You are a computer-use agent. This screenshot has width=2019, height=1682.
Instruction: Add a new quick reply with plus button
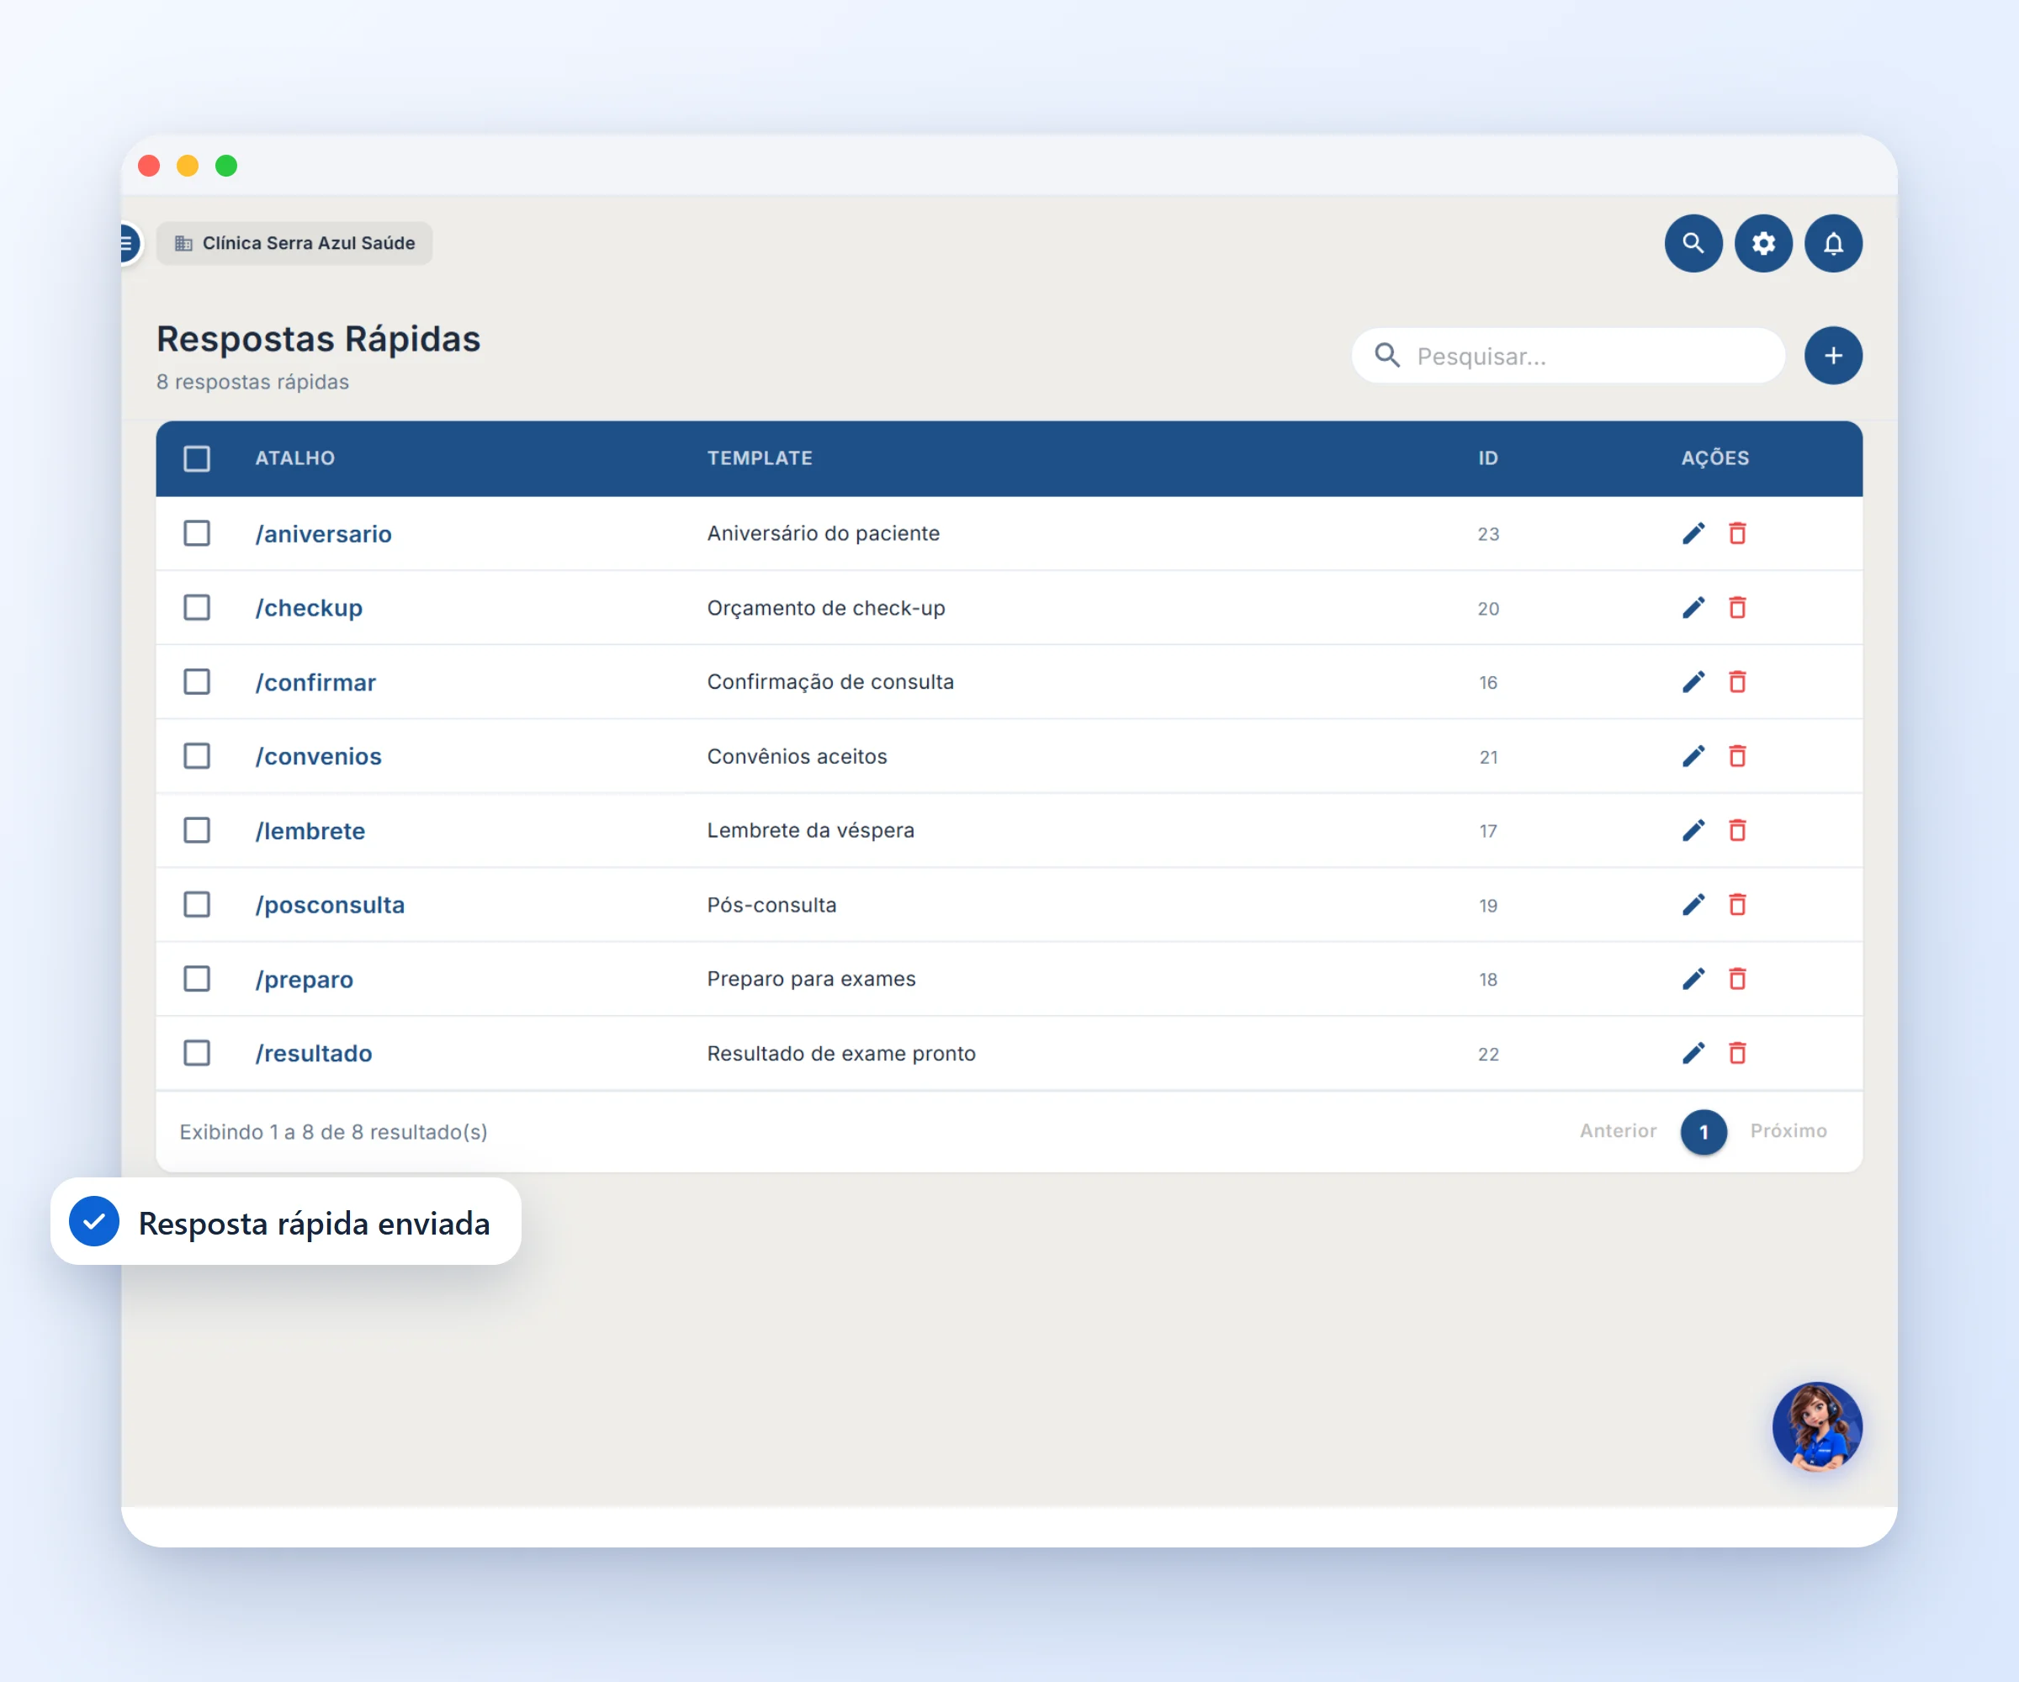pos(1833,356)
